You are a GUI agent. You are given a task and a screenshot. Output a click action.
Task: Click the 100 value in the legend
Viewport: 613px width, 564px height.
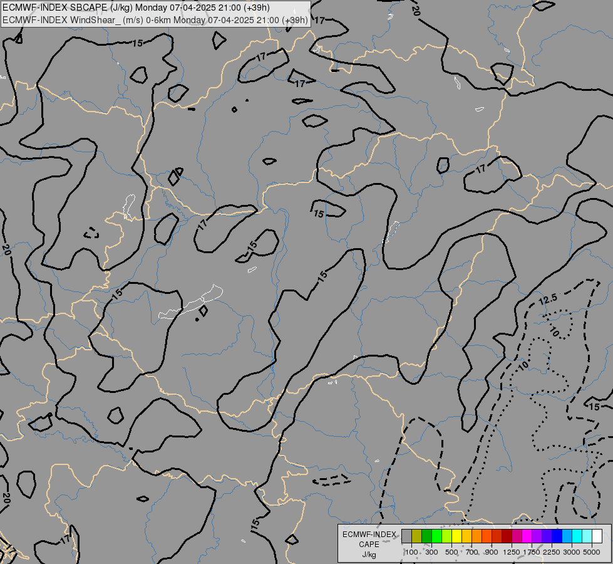click(411, 552)
